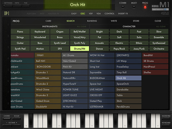Open the SCALE button

point(16,119)
